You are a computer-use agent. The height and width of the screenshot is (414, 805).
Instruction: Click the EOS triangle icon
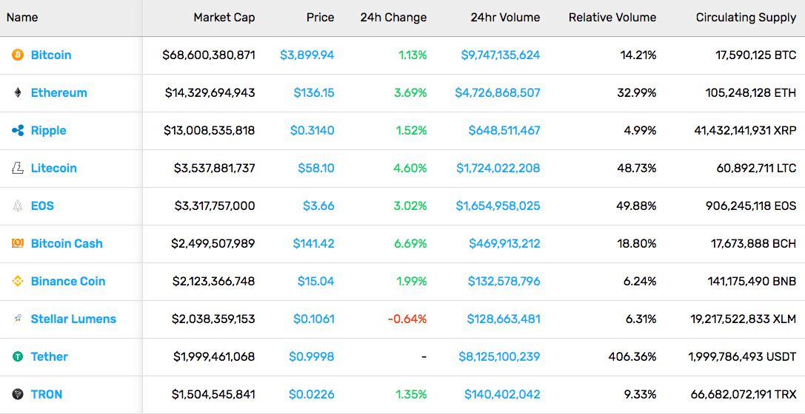tap(18, 206)
